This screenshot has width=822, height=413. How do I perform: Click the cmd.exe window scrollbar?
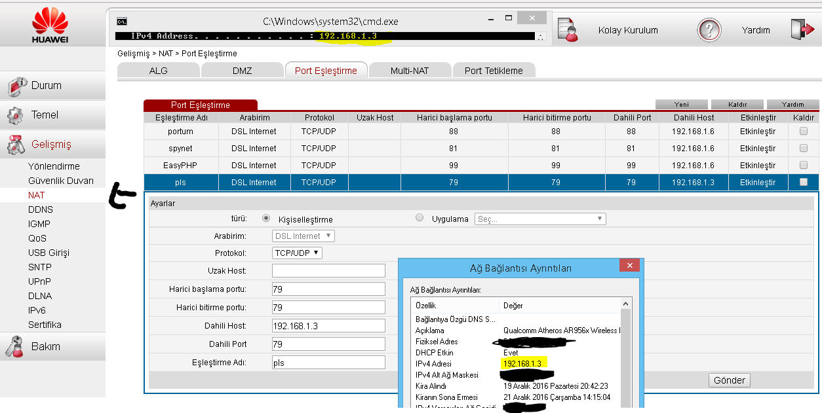click(540, 36)
